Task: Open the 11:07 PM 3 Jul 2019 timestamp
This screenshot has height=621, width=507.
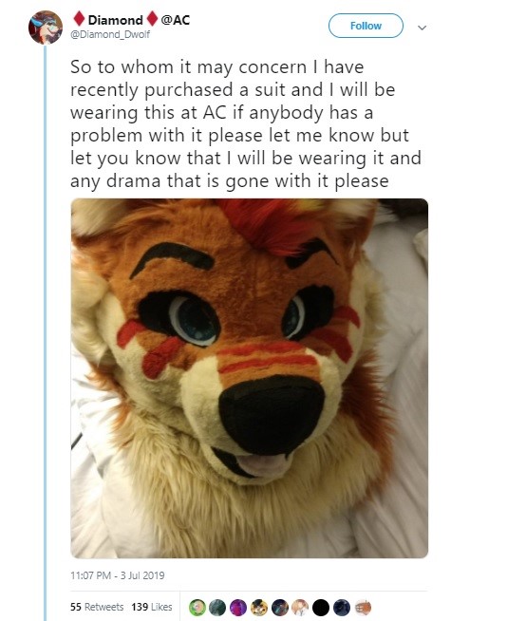Action: point(117,575)
